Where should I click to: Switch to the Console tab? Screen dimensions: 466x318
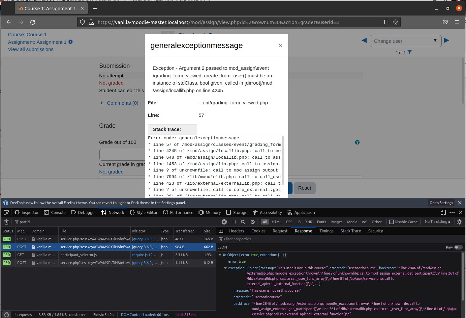point(55,212)
